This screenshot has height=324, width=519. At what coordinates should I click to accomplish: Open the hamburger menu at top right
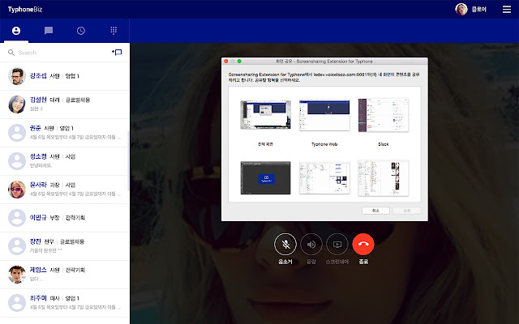pyautogui.click(x=507, y=9)
